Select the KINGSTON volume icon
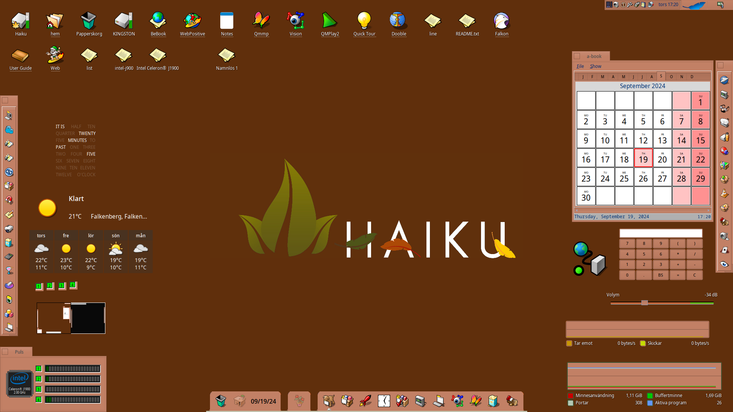Image resolution: width=733 pixels, height=412 pixels. [x=124, y=21]
